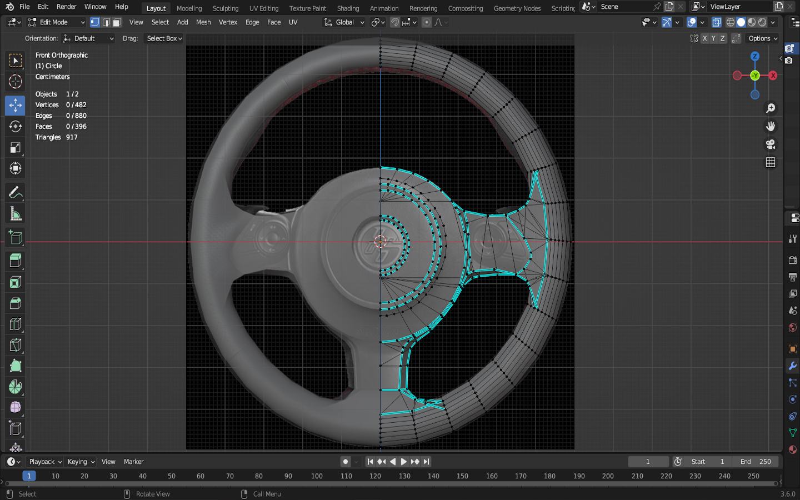
Task: Pin the Scene to the workspace
Action: [x=657, y=7]
